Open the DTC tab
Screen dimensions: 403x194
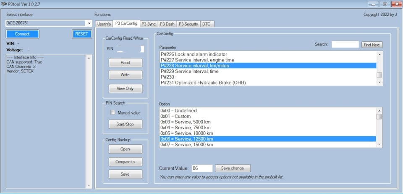point(206,24)
